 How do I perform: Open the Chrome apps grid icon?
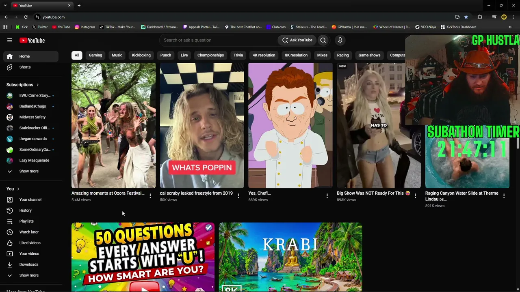pyautogui.click(x=5, y=27)
